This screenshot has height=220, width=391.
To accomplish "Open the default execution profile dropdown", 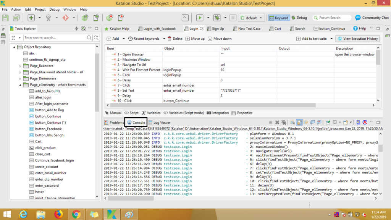I will (251, 18).
